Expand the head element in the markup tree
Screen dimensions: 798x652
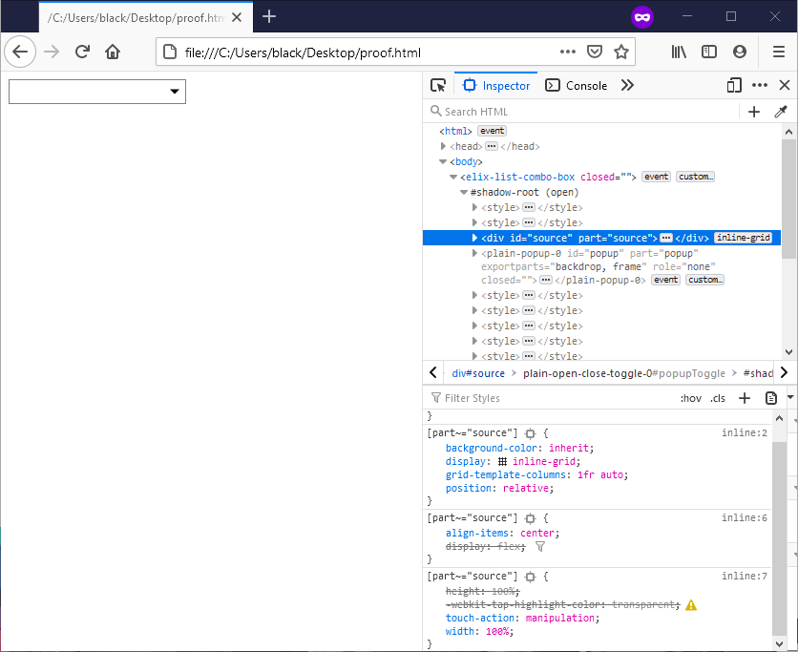(x=443, y=146)
